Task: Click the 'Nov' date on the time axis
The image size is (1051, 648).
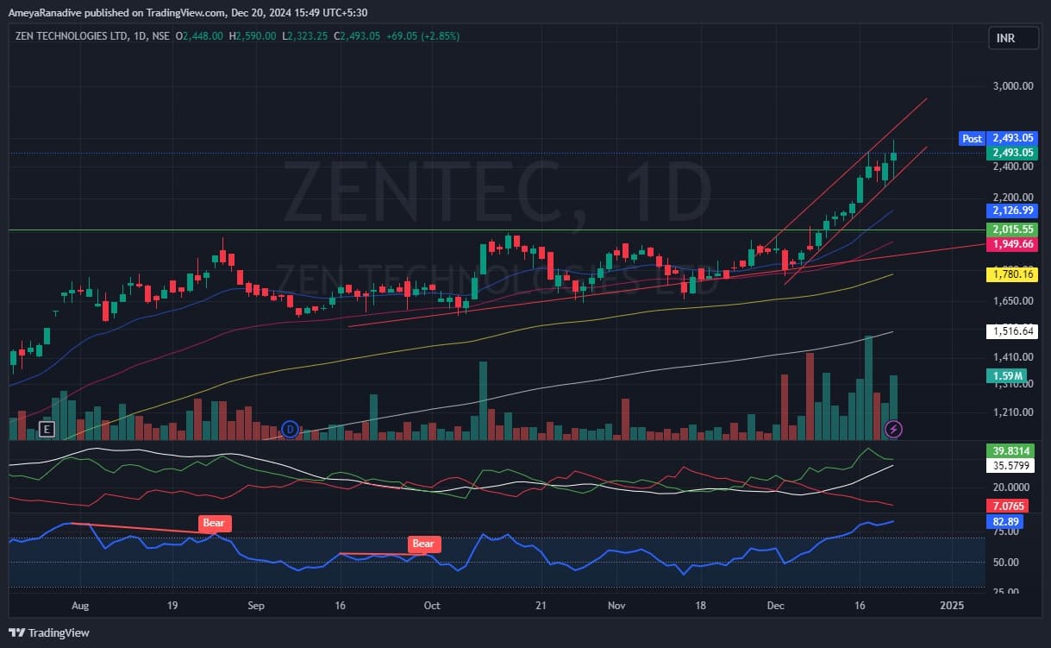Action: point(616,606)
